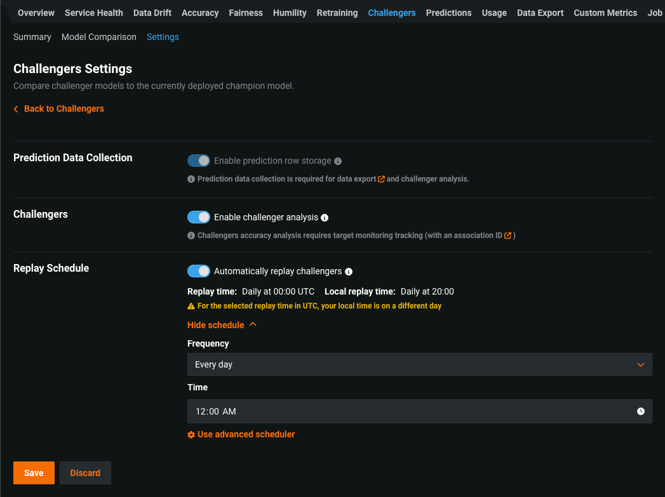Open the Custom Metrics tab
Viewport: 665px width, 497px height.
[x=605, y=13]
